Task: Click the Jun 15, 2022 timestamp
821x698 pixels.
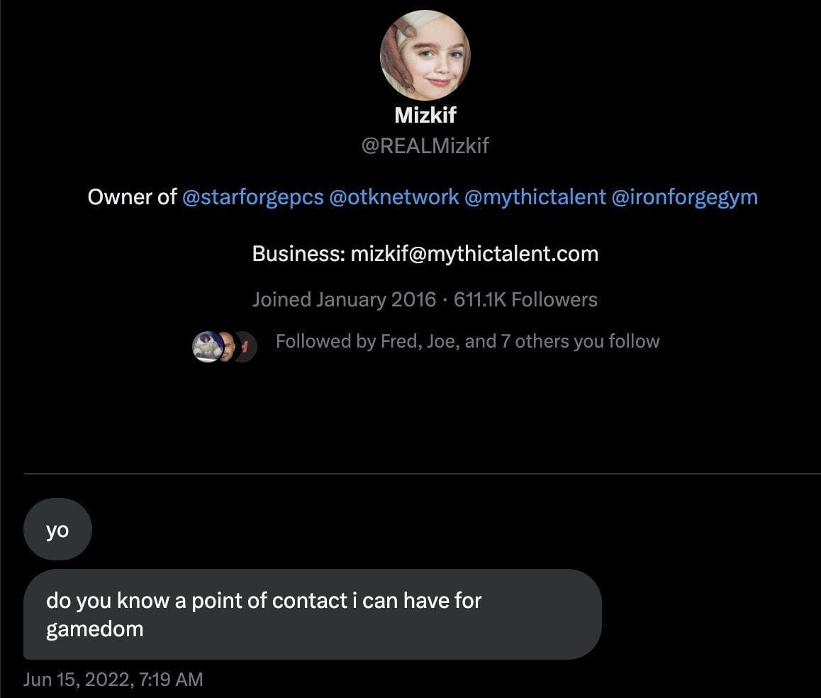Action: [x=113, y=679]
